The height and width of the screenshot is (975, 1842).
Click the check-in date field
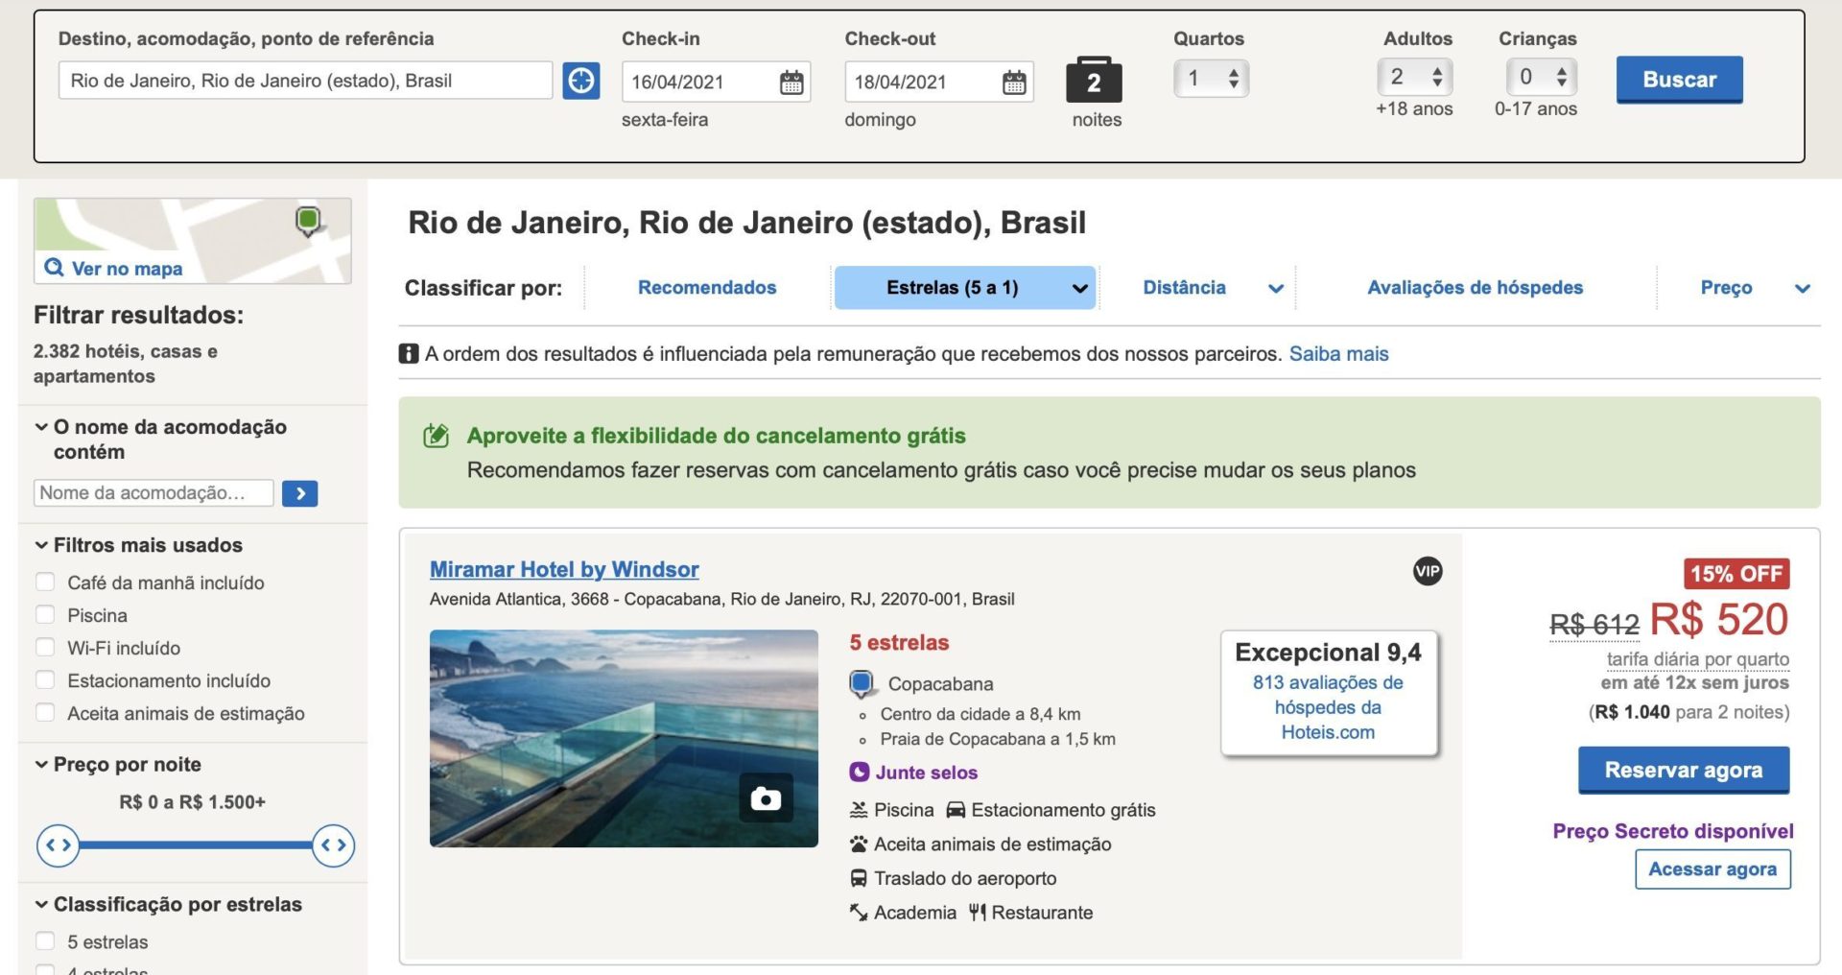point(716,82)
